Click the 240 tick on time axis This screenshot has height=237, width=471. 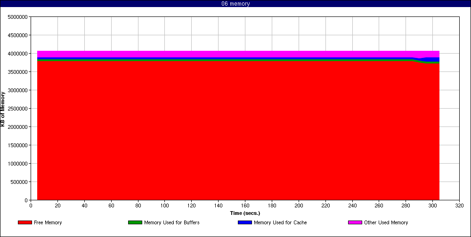click(x=352, y=206)
